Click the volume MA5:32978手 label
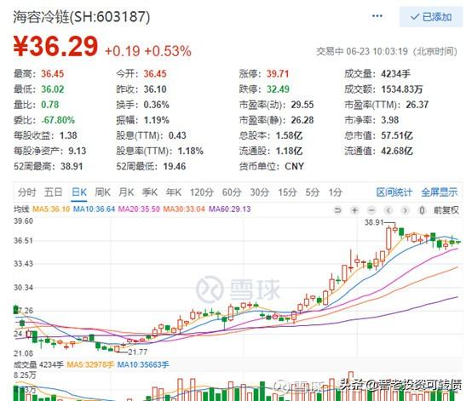 (x=90, y=365)
